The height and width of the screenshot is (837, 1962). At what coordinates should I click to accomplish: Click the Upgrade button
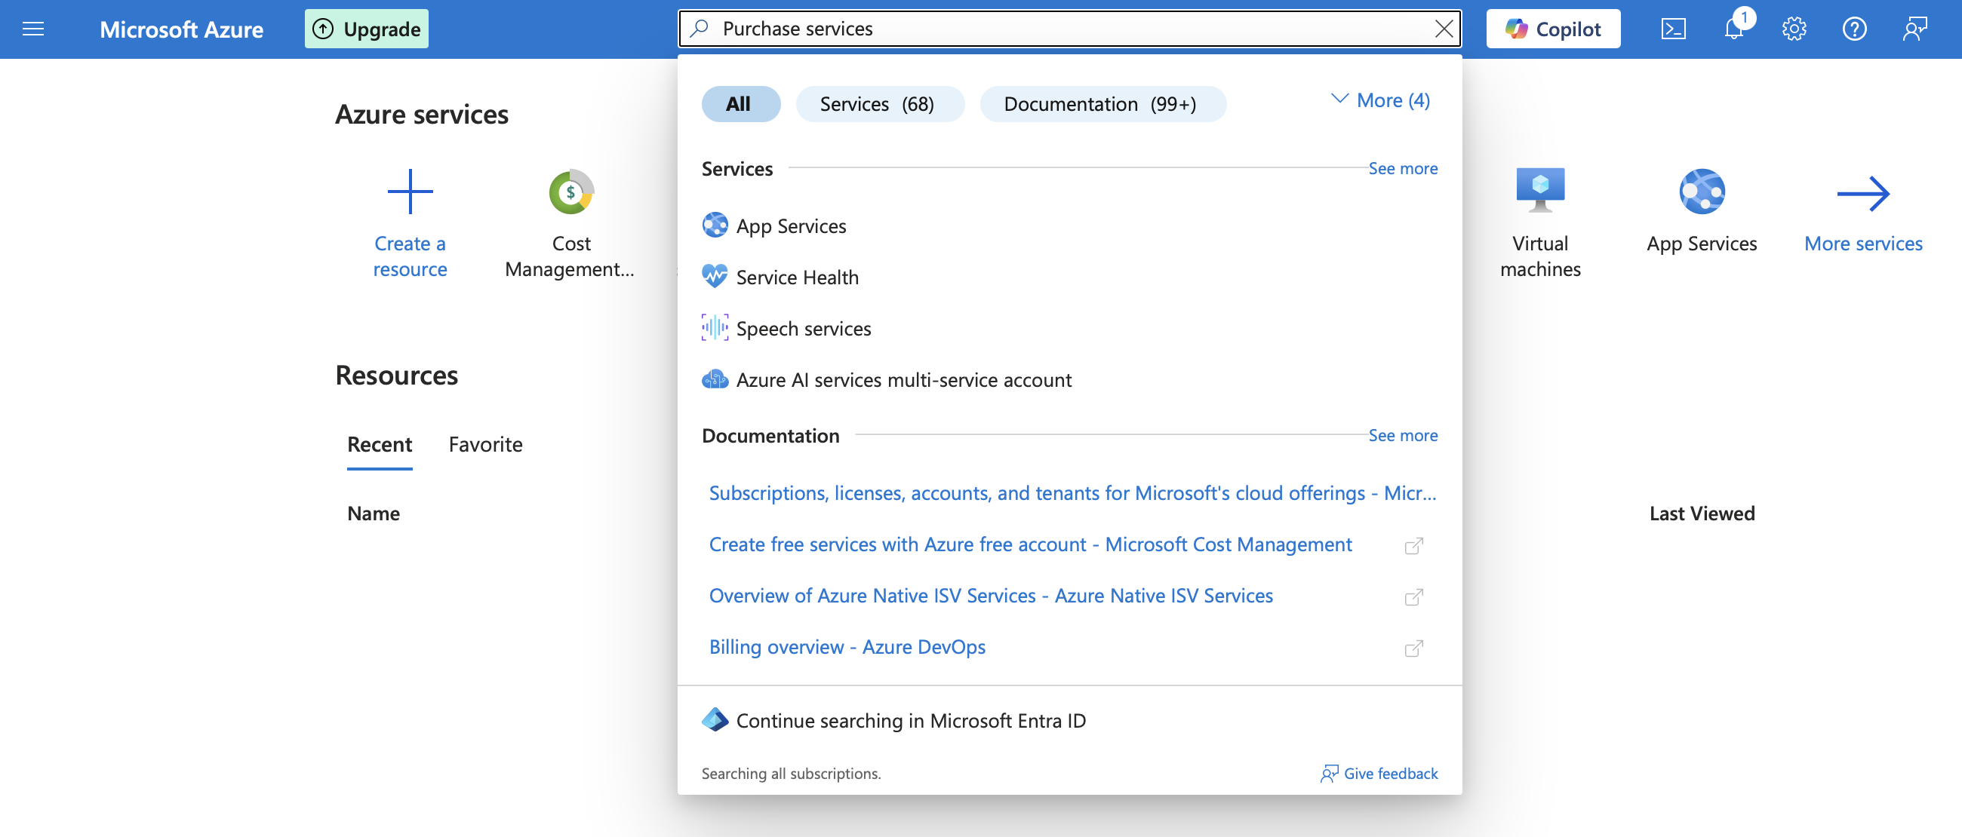pyautogui.click(x=366, y=29)
